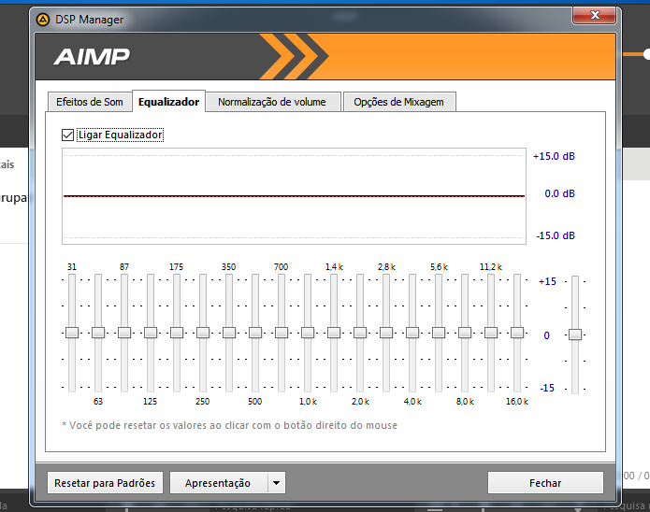Select the Equalizador tab
650x512 pixels.
pos(168,102)
